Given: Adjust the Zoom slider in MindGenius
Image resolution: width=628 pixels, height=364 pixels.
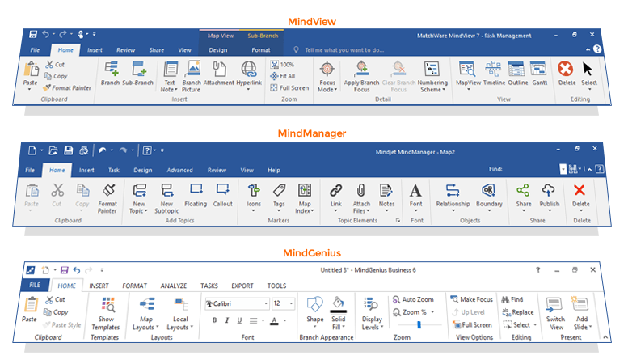Looking at the screenshot, I should tap(419, 324).
